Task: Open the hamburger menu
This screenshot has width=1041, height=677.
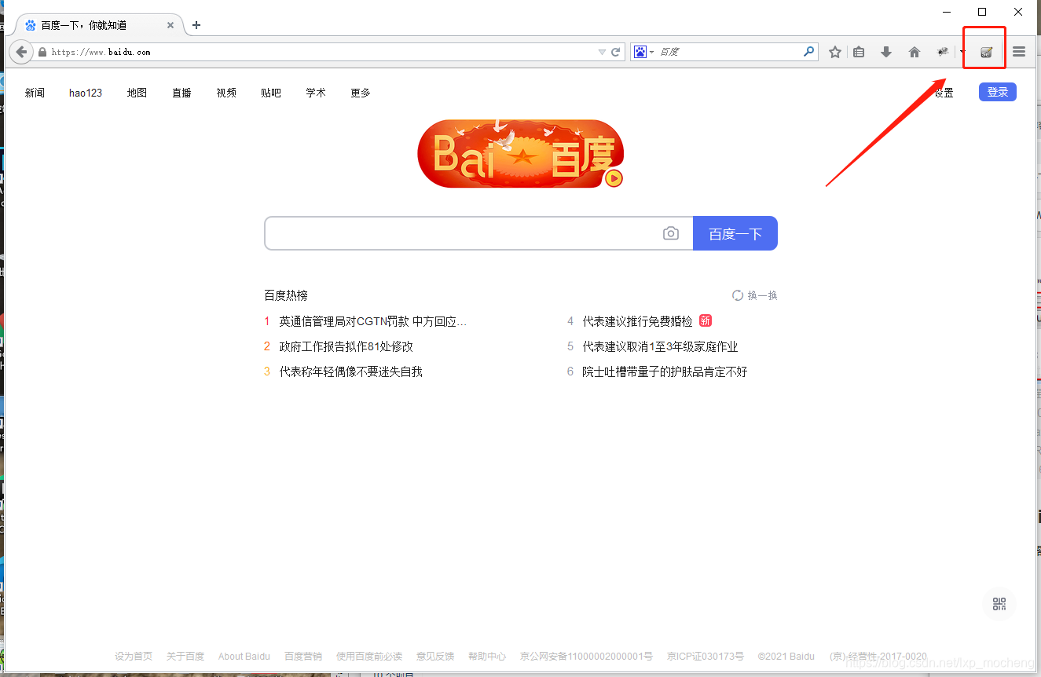Action: click(1019, 51)
